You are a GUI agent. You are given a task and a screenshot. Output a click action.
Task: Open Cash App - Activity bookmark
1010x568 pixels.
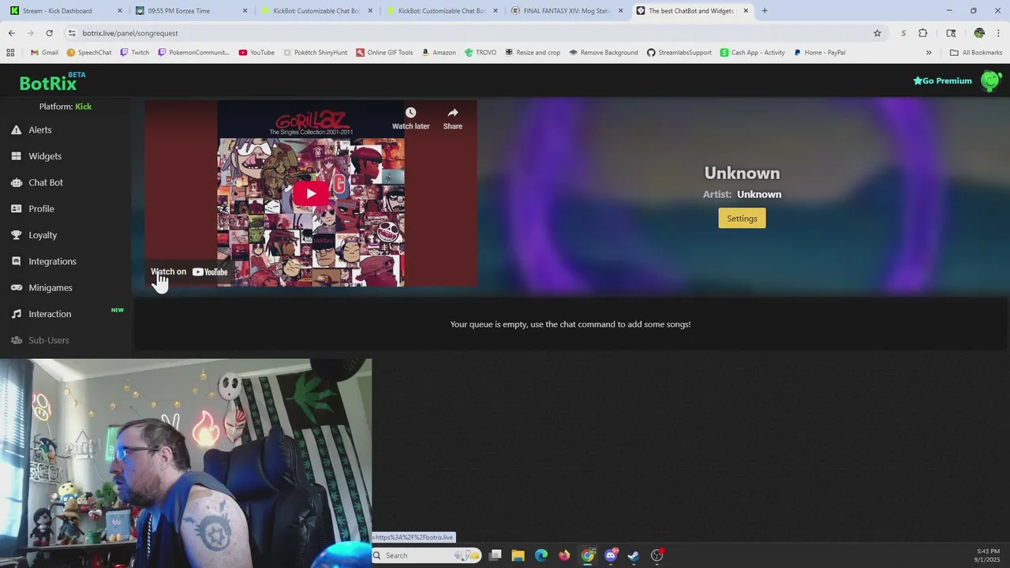click(753, 53)
